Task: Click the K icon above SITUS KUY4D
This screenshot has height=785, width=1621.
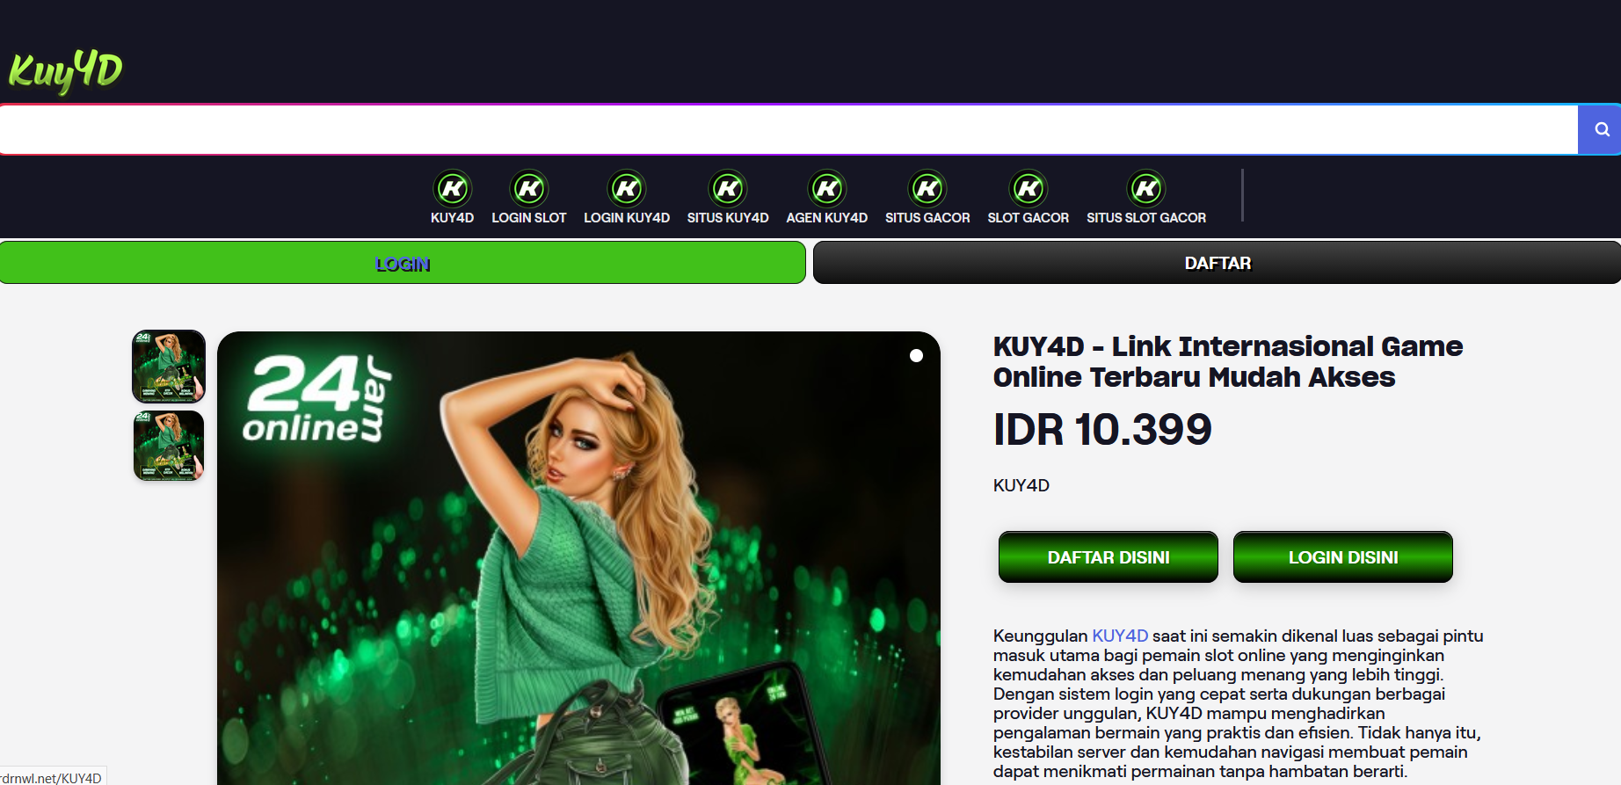Action: (728, 188)
